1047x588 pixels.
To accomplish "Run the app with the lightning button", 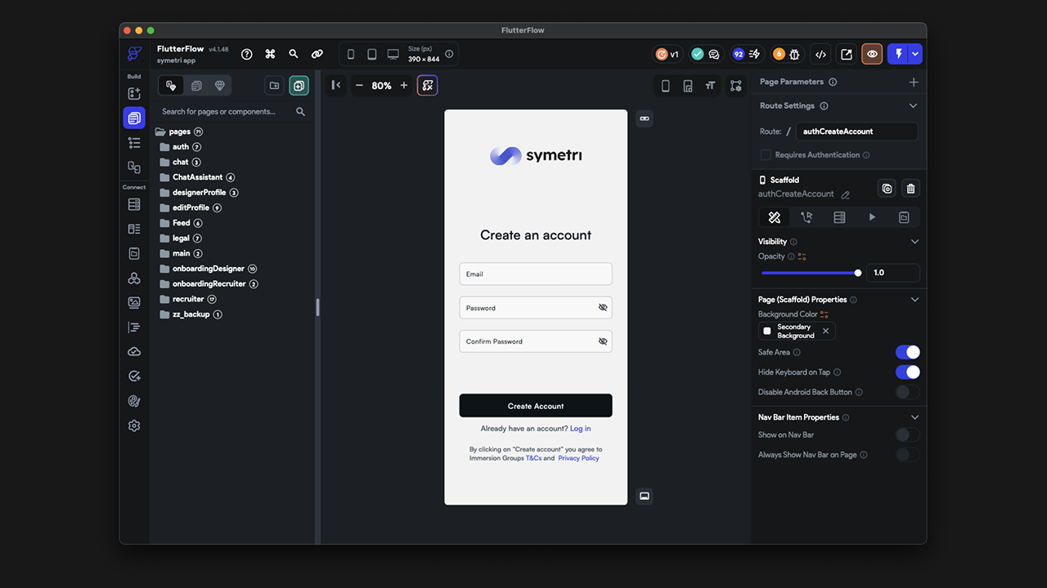I will [x=898, y=53].
